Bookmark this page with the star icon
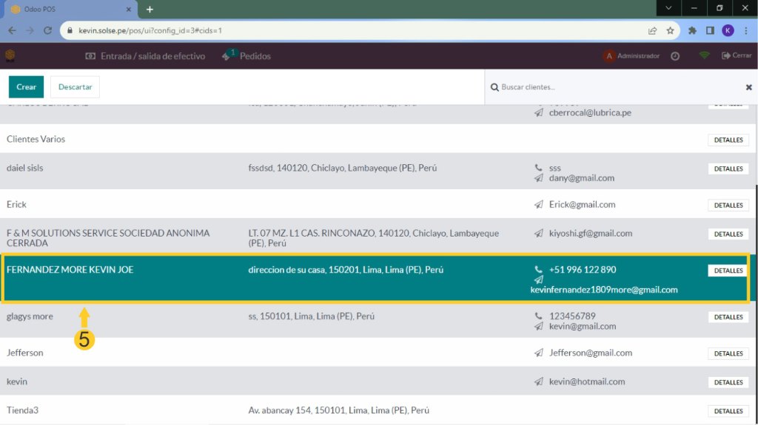Screen dimensions: 758x425 coord(670,31)
